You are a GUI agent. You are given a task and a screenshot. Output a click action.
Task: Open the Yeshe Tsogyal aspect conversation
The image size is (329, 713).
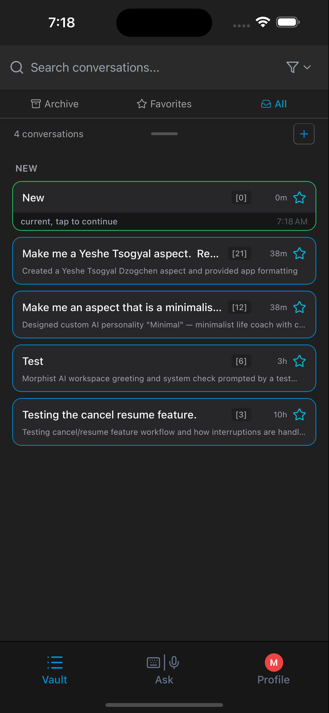[x=125, y=261]
